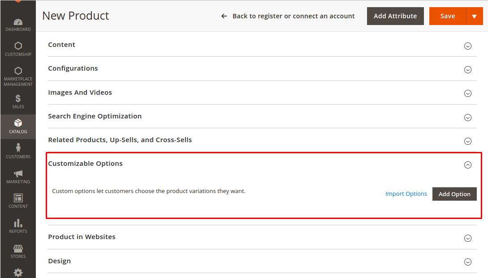Click the Customizable Options title
The height and width of the screenshot is (278, 488).
click(85, 164)
